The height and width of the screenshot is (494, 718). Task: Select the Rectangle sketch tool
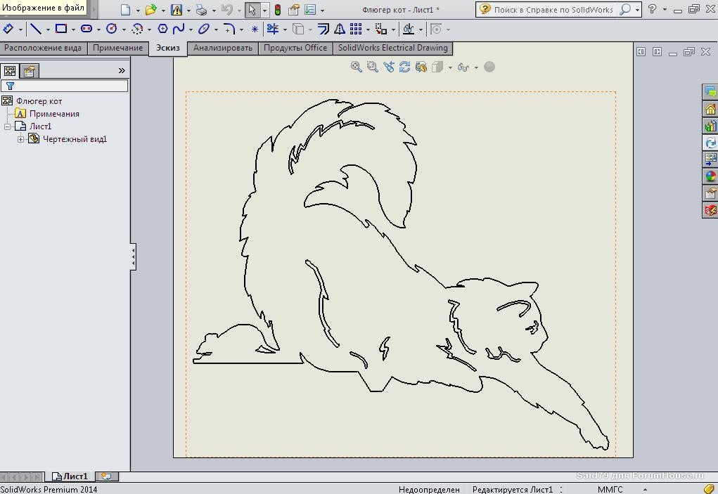(61, 29)
